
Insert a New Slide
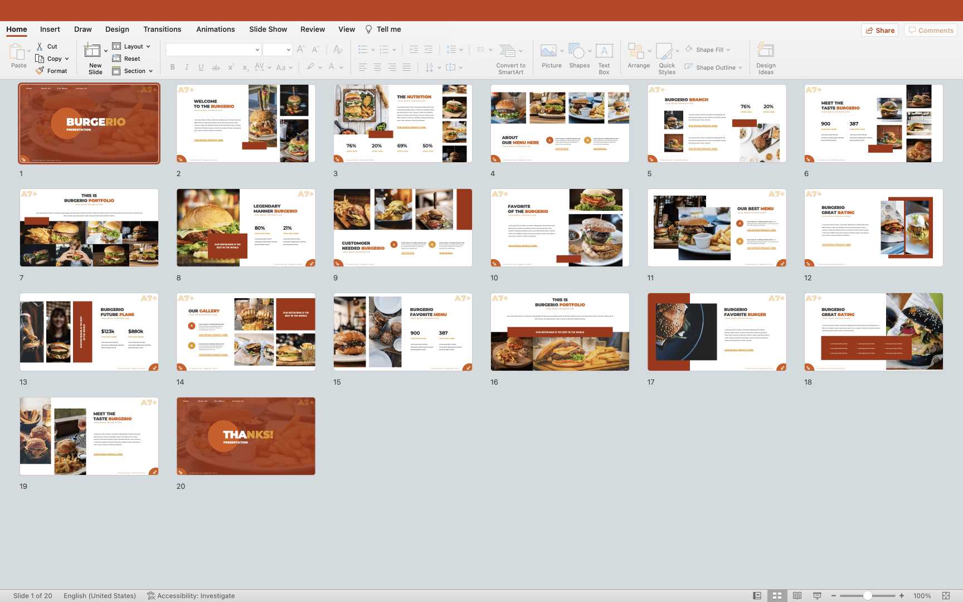[x=93, y=51]
